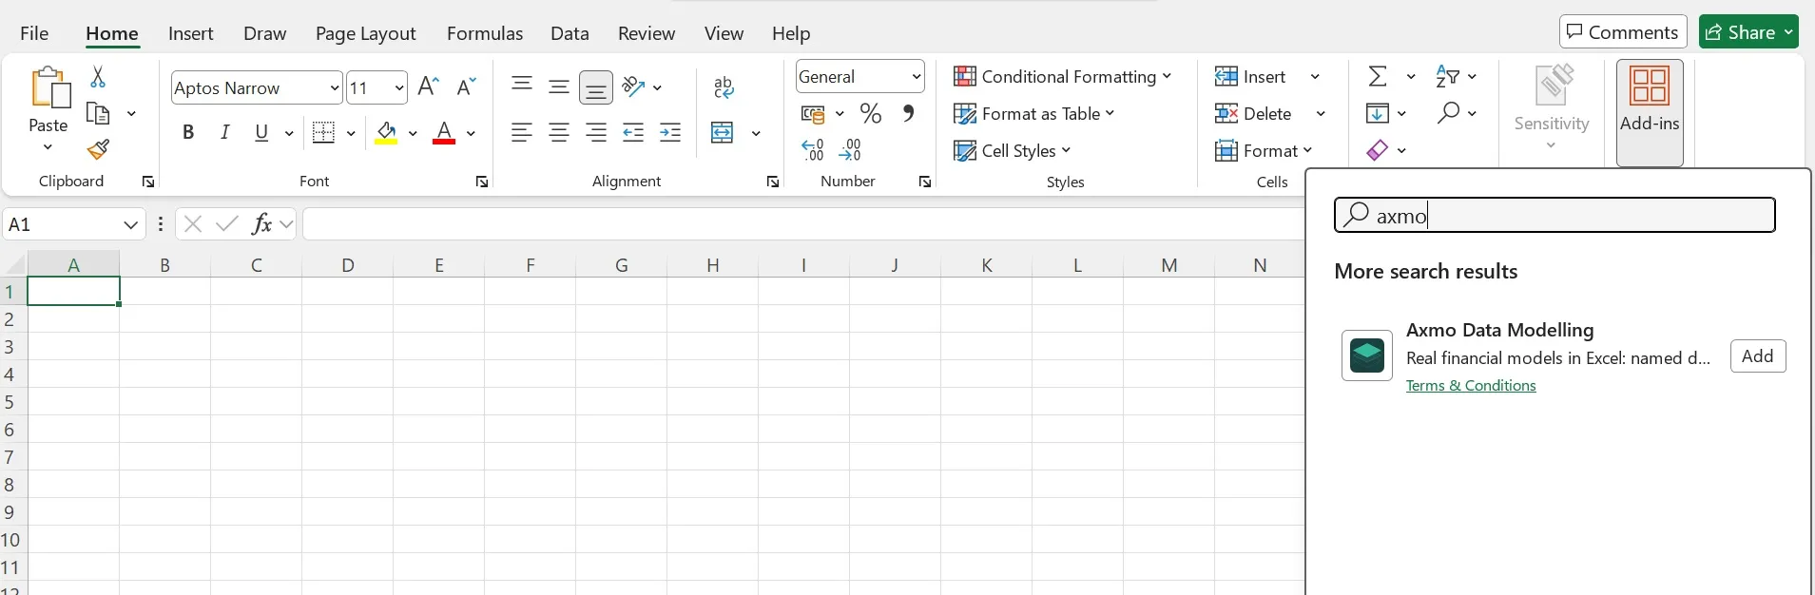Apply Percent Style format
This screenshot has width=1815, height=595.
[871, 114]
